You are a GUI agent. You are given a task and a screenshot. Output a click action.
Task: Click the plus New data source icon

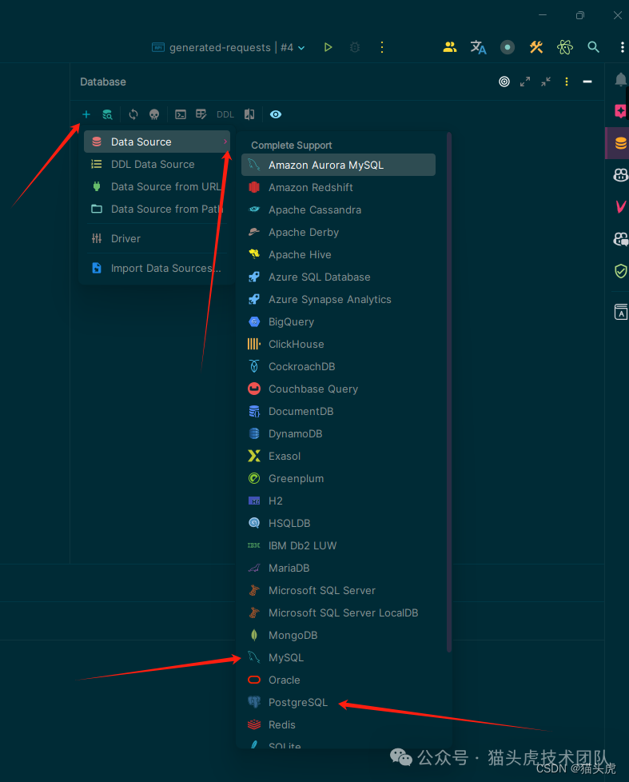click(86, 114)
